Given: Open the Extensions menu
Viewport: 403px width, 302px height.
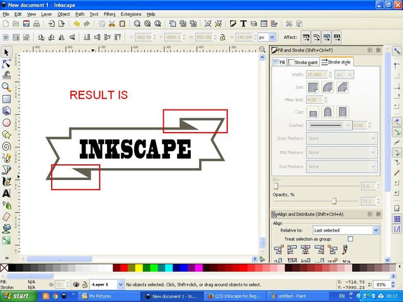Looking at the screenshot, I should pyautogui.click(x=131, y=14).
